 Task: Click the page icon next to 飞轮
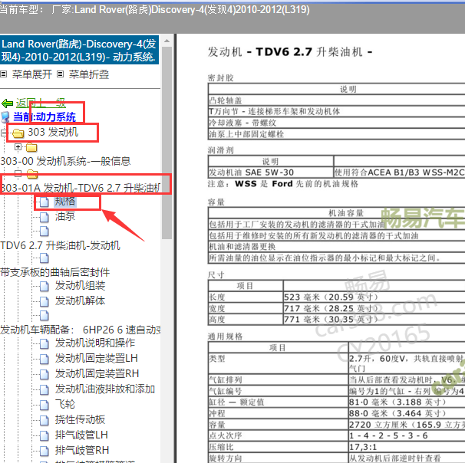45,406
